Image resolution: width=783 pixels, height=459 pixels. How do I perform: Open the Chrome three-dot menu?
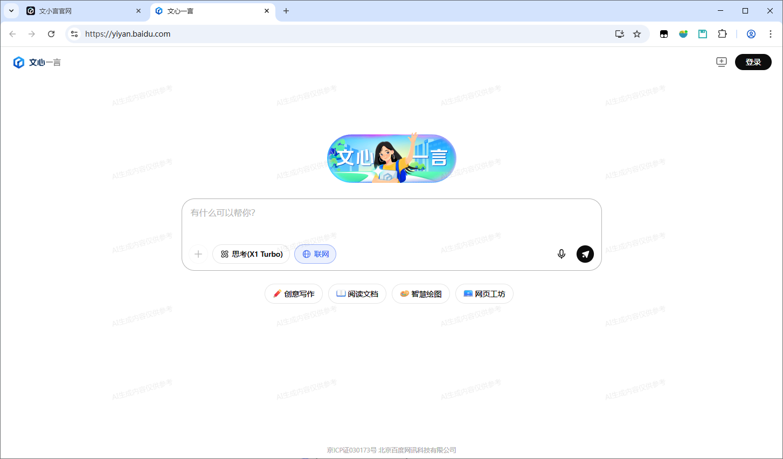click(x=771, y=34)
